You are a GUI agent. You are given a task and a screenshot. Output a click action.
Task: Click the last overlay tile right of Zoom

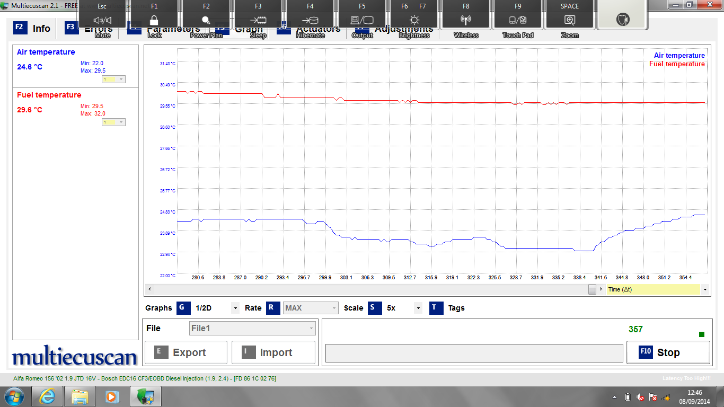pyautogui.click(x=622, y=15)
